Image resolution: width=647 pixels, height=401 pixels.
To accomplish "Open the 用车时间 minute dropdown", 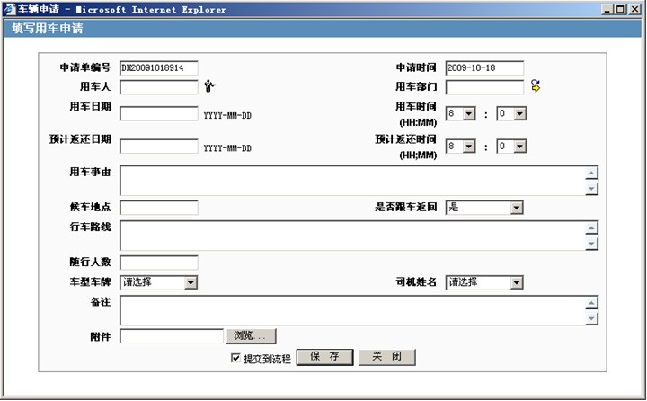I will (511, 114).
